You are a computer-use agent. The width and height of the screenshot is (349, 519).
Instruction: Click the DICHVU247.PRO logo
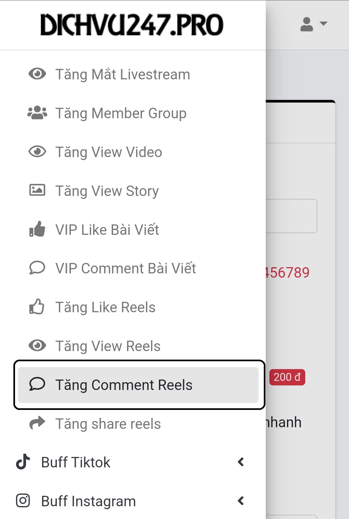[132, 25]
